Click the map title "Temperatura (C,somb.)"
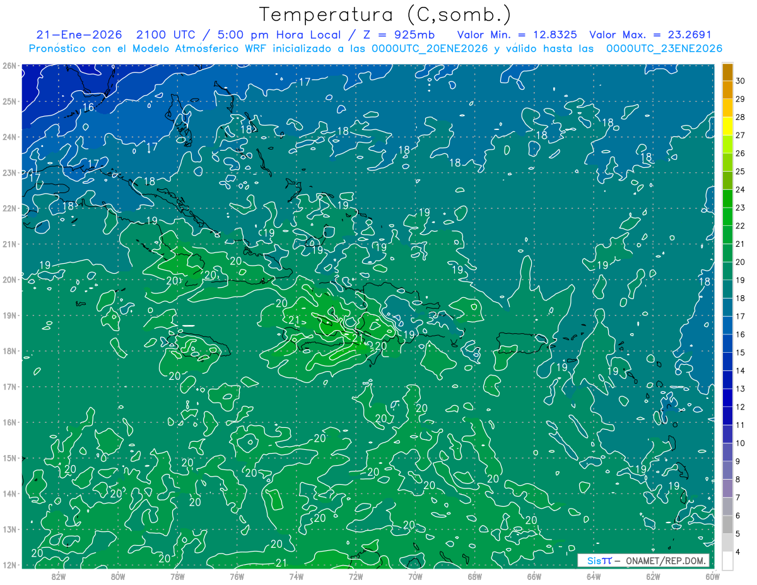 tap(385, 15)
